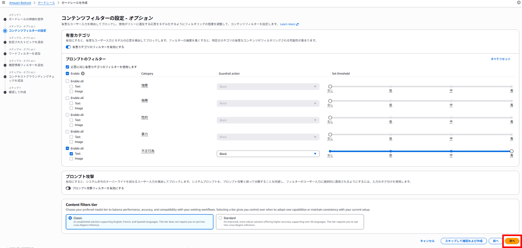This screenshot has width=522, height=248.
Task: Set 憎悪 threshold slider to 中
Action: tap(451, 86)
